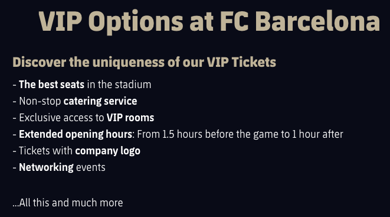390x217 pixels.
Task: Click the word VIP in the title
Action: tap(60, 21)
